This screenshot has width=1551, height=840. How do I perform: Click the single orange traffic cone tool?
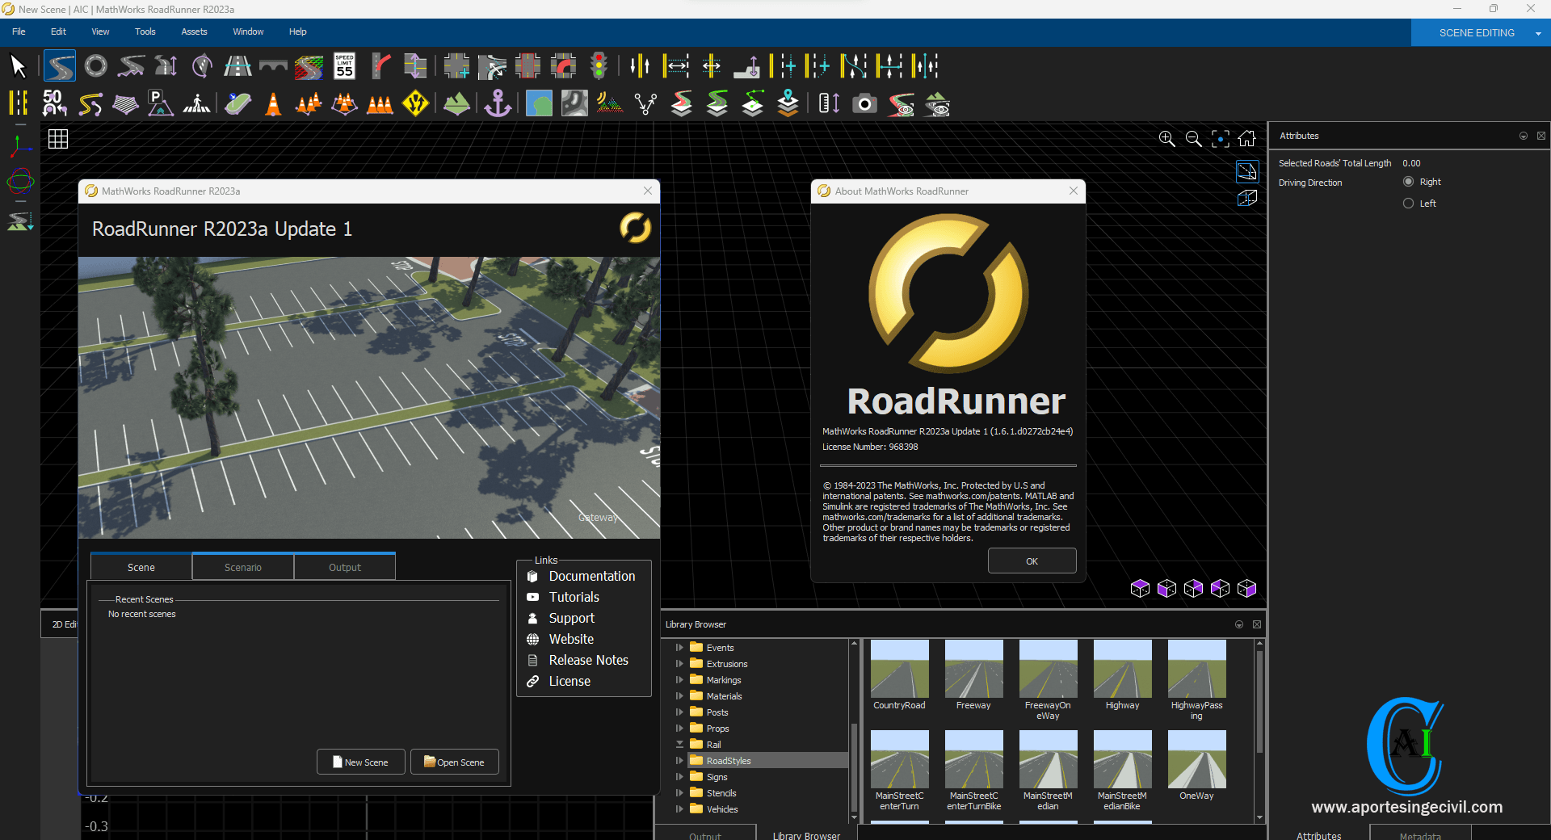273,104
